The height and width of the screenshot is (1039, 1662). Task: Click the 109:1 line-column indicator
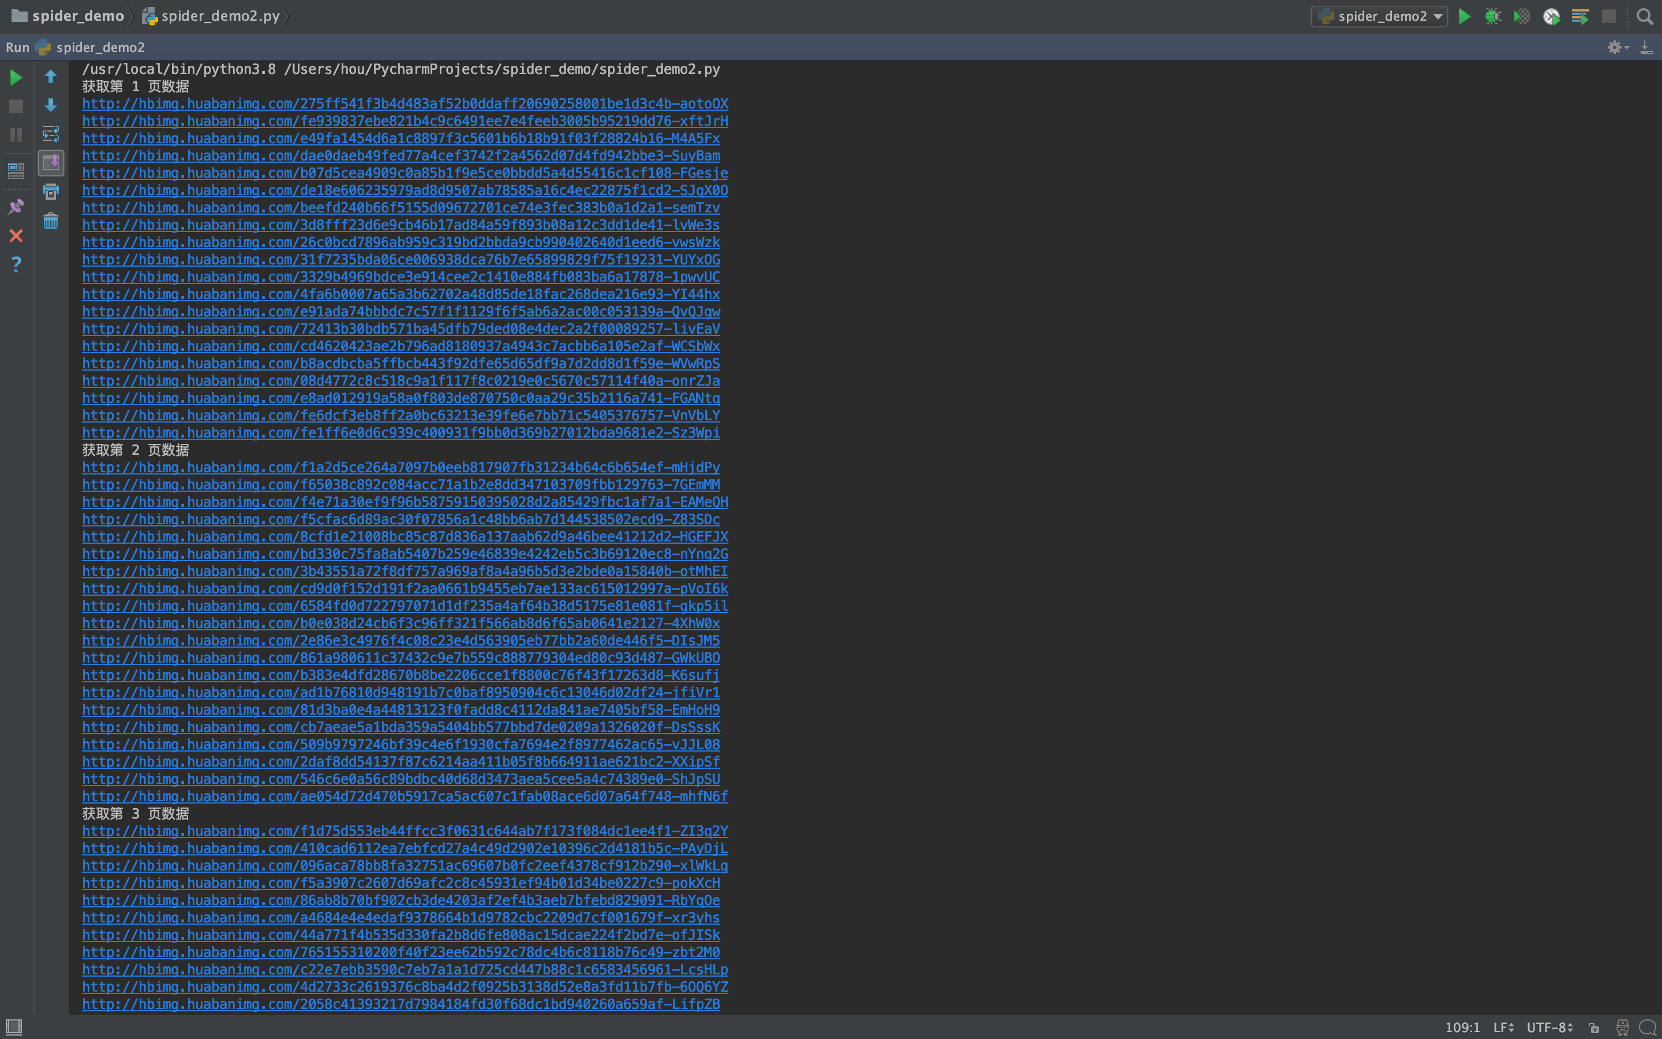coord(1462,1027)
